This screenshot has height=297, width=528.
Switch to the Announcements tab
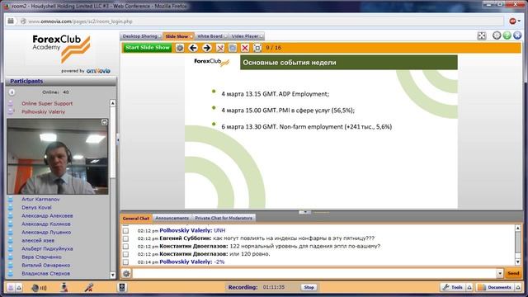pyautogui.click(x=172, y=218)
